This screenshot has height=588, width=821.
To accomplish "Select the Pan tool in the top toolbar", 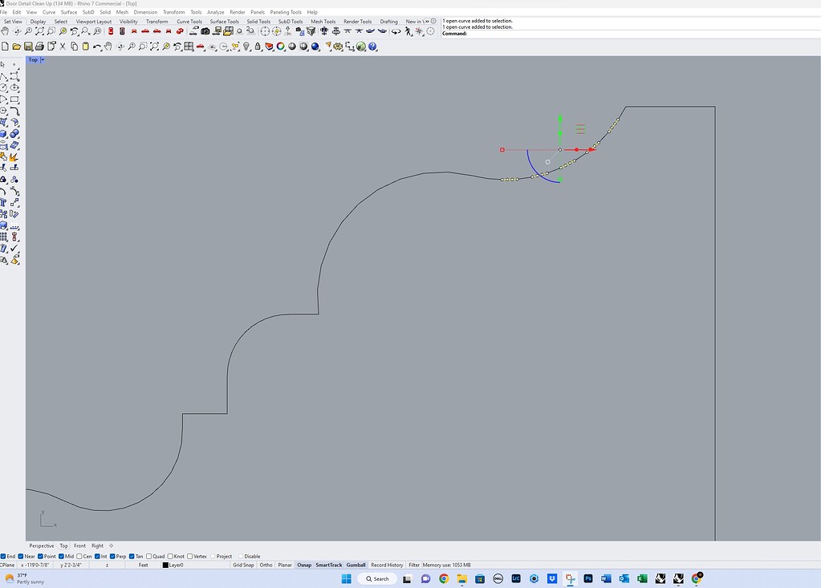I will click(109, 47).
